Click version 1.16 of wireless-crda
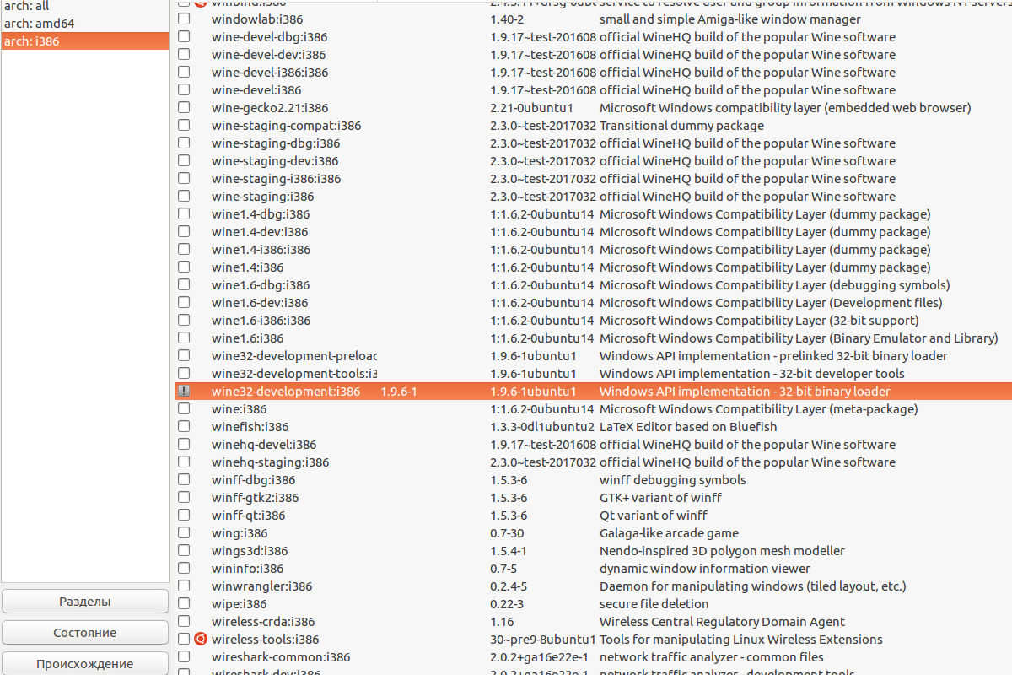The height and width of the screenshot is (675, 1012). coord(503,621)
